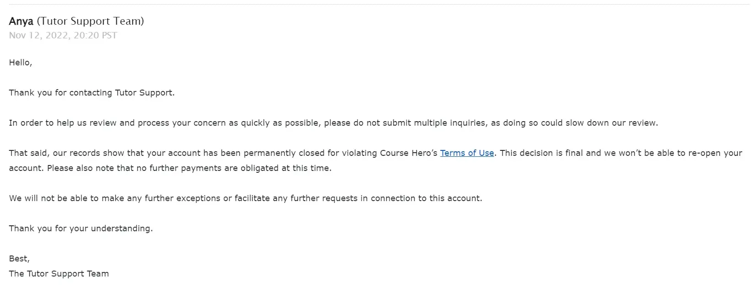Click the "Course Hero's" text
The image size is (751, 298).
pyautogui.click(x=409, y=153)
